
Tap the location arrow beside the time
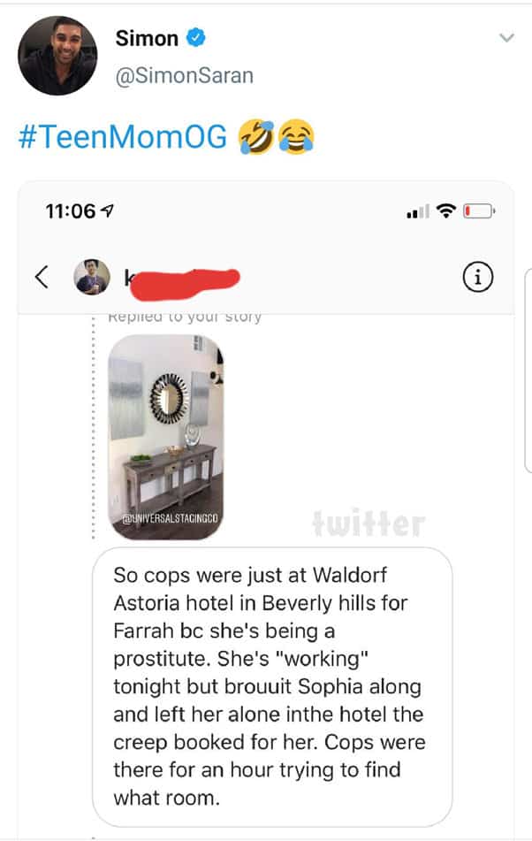point(107,211)
